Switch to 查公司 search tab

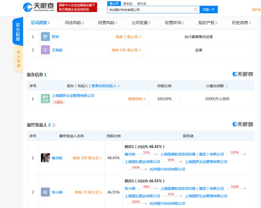click(x=114, y=3)
